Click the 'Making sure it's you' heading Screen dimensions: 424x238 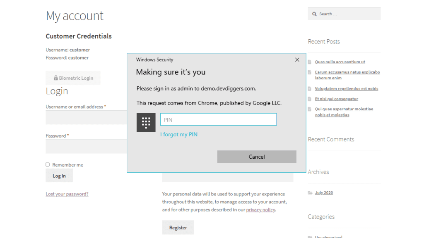(171, 72)
